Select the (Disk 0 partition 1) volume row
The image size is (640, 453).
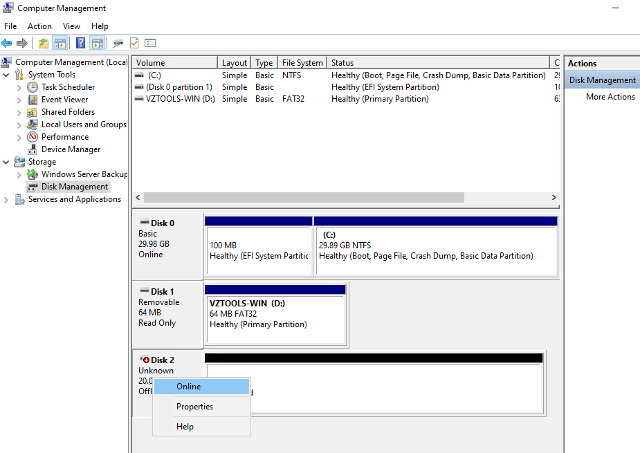click(345, 87)
